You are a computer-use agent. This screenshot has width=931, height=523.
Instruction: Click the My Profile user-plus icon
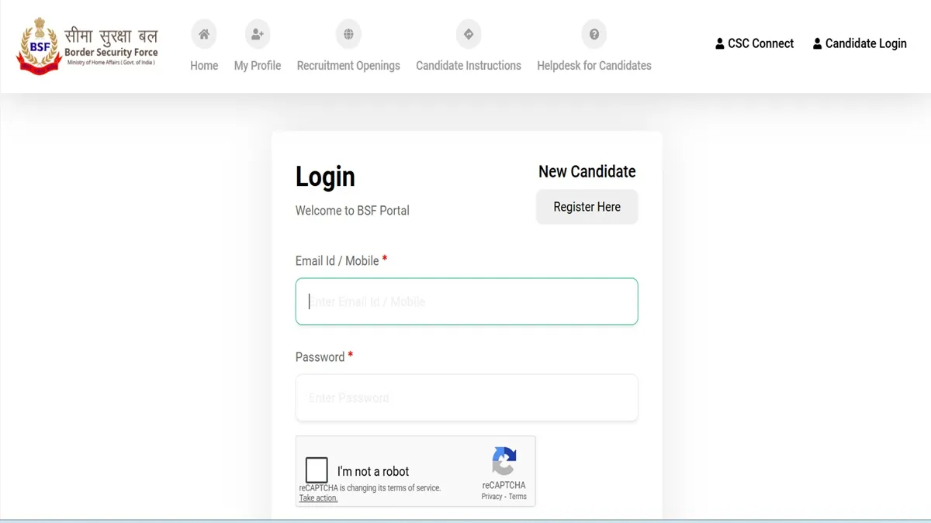coord(258,34)
